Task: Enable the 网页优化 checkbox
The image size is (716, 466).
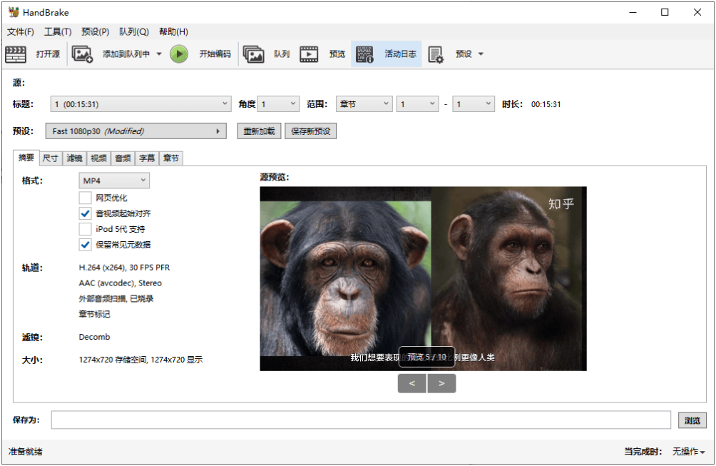Action: [85, 198]
